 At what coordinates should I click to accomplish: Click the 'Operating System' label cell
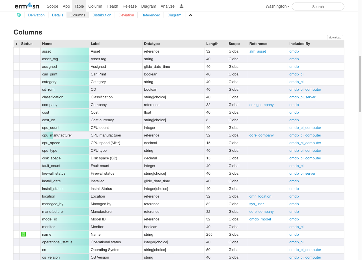pyautogui.click(x=116, y=250)
